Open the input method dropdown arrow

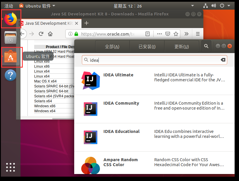click(193, 6)
